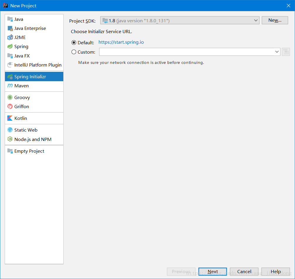Viewport: 295px width, 279px height.
Task: Select Spring Initializr in the list
Action: coord(34,76)
